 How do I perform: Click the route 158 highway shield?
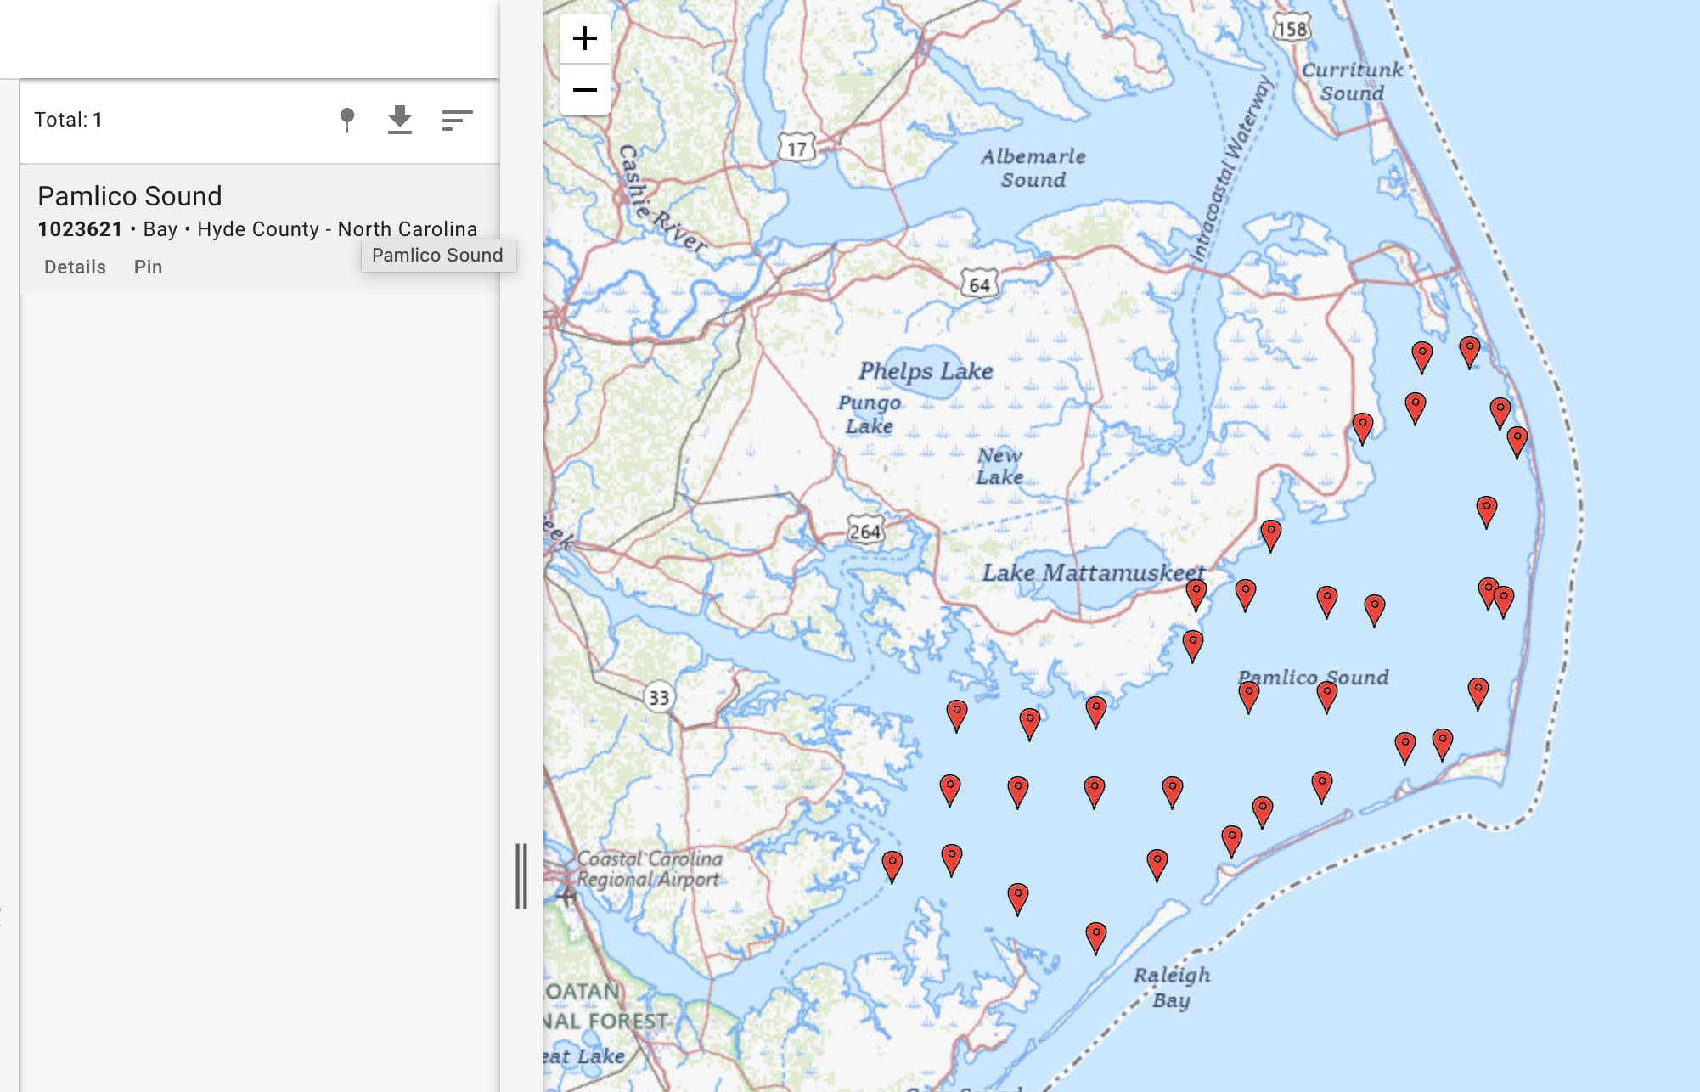[x=1292, y=29]
